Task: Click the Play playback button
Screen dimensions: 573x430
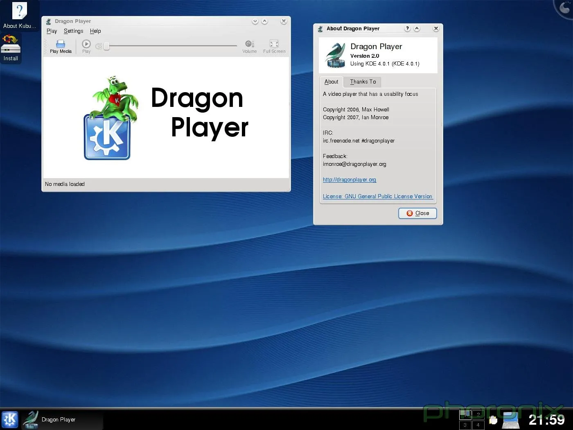Action: click(x=86, y=46)
